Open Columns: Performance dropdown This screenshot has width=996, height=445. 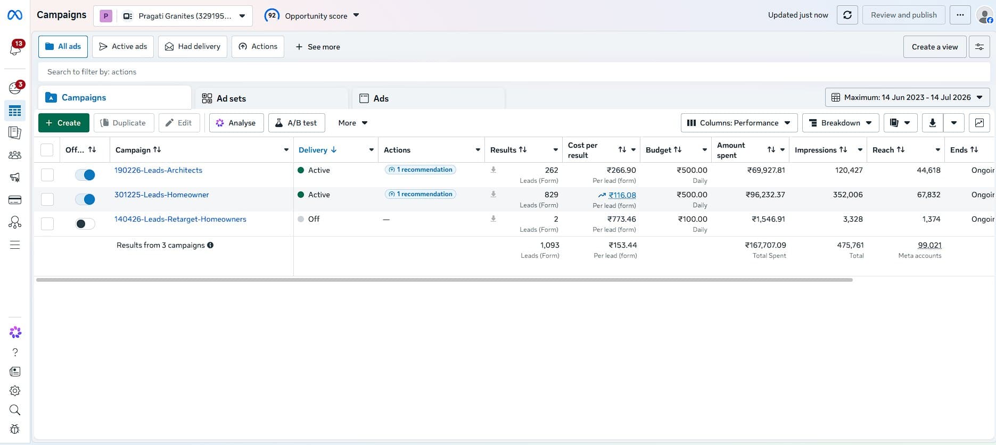(739, 123)
